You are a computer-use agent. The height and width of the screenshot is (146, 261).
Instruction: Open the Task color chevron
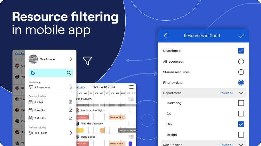[71, 133]
